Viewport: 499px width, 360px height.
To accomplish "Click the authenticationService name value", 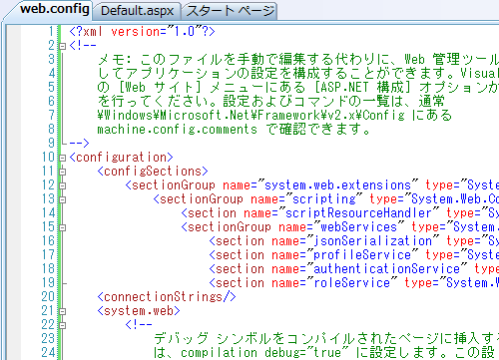I will pos(386,268).
